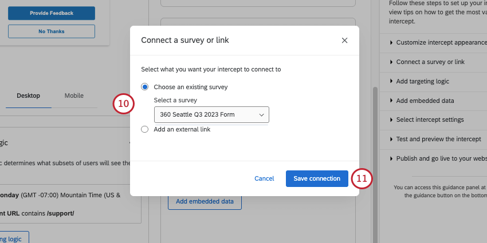
Task: Close the Connect a survey dialog
Action: tap(344, 41)
